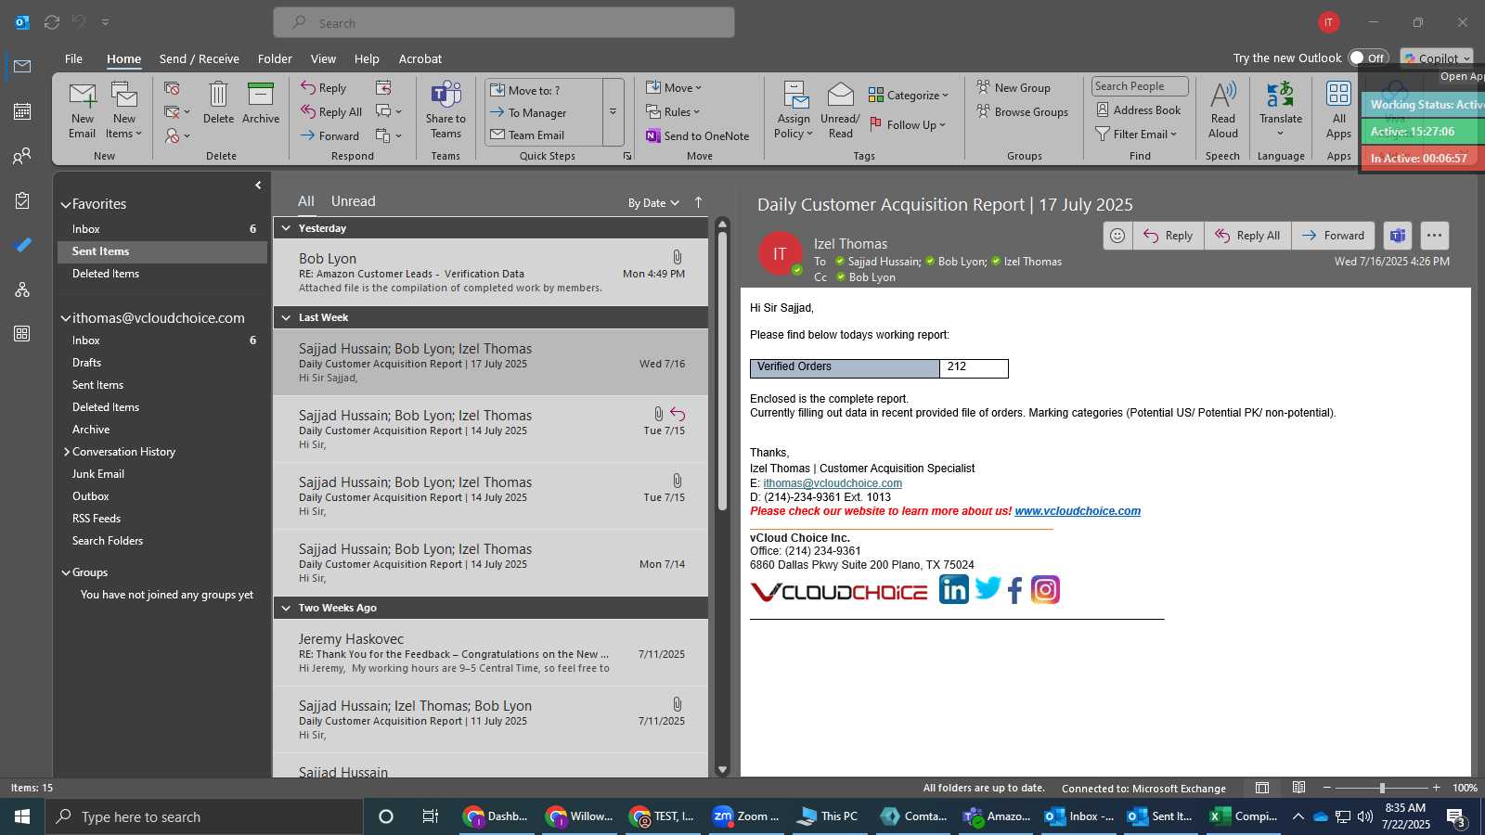This screenshot has height=835, width=1485.
Task: Click Reply All in the ribbon
Action: click(x=331, y=112)
